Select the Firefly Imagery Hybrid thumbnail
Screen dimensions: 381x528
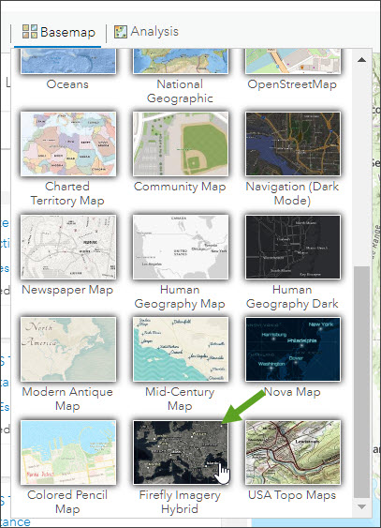pos(181,452)
